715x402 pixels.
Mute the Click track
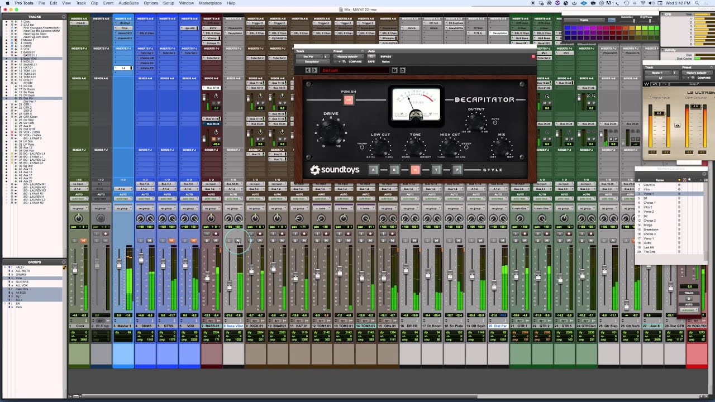pyautogui.click(x=84, y=241)
